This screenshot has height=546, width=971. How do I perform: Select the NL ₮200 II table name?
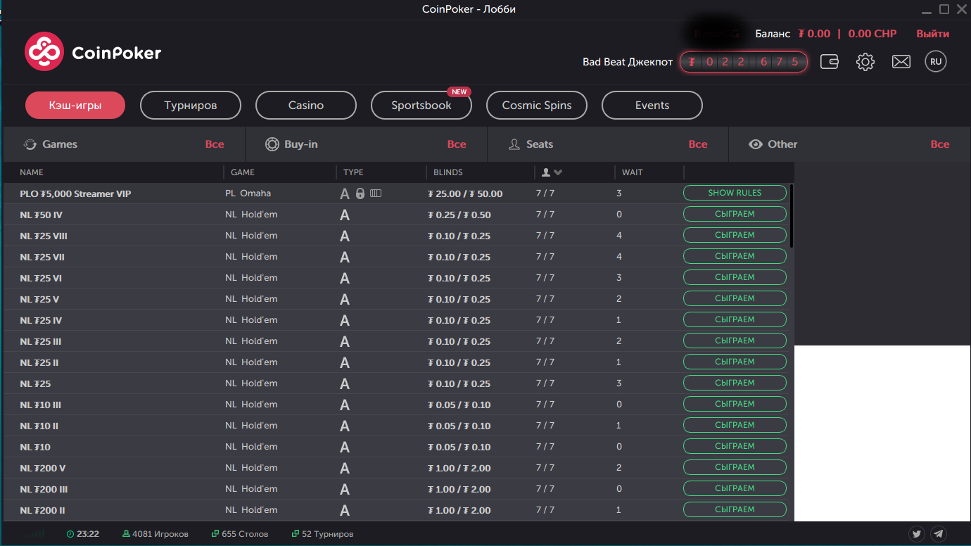point(42,511)
